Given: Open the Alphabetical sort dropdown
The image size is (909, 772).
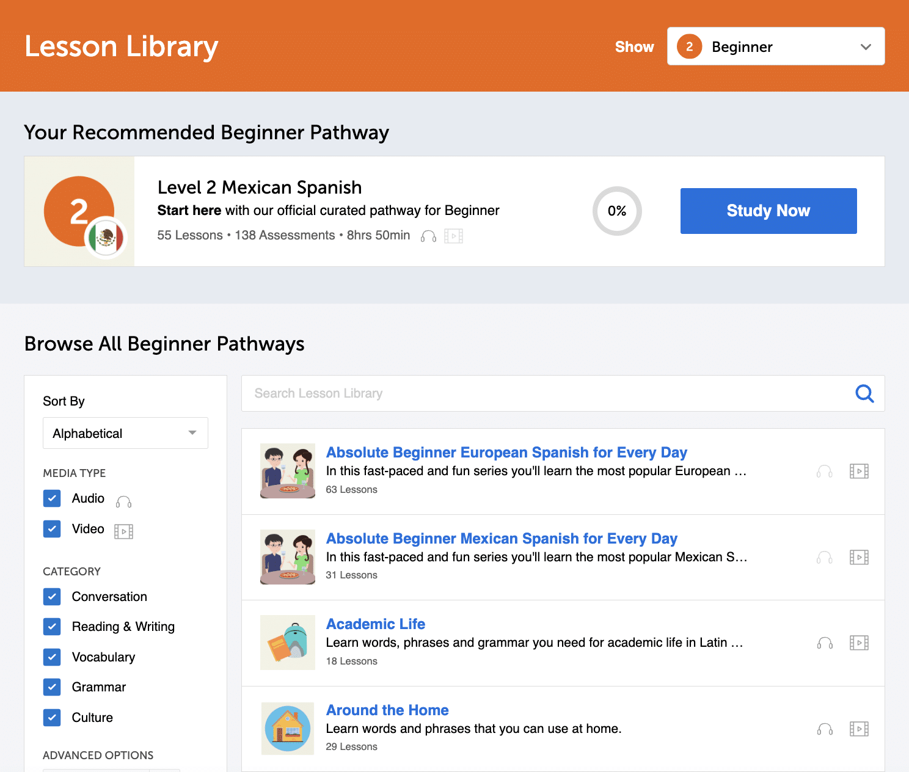Looking at the screenshot, I should click(125, 433).
